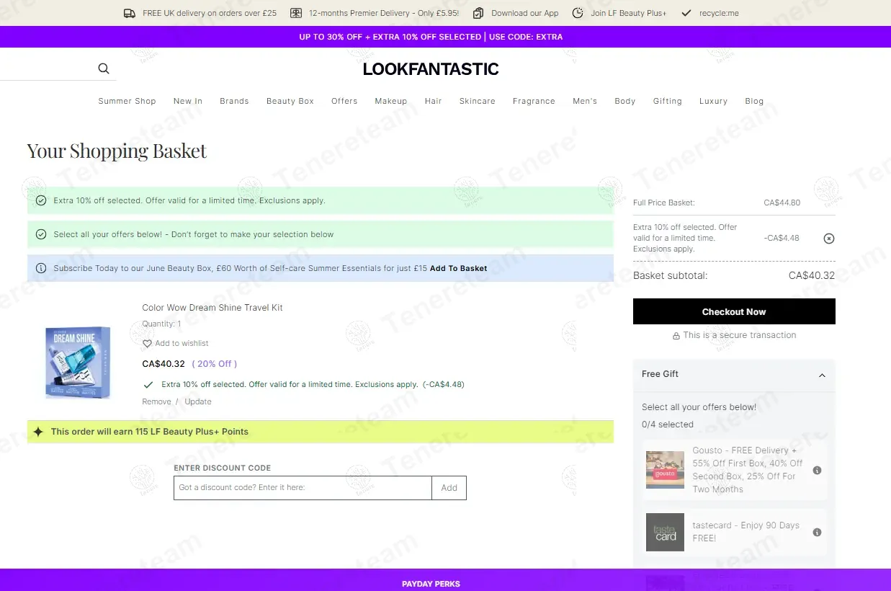Click check icon on Extra 10% banner
This screenshot has width=891, height=591.
[41, 200]
